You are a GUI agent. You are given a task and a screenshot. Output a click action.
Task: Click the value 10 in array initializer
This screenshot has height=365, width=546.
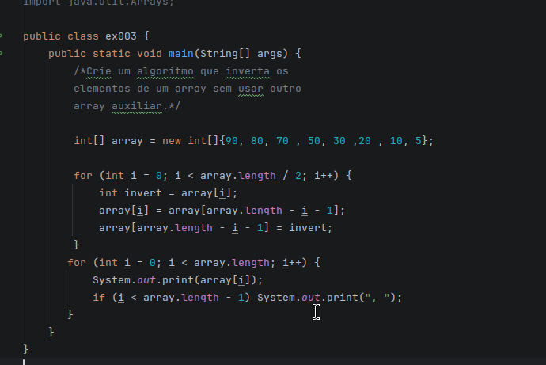click(396, 141)
